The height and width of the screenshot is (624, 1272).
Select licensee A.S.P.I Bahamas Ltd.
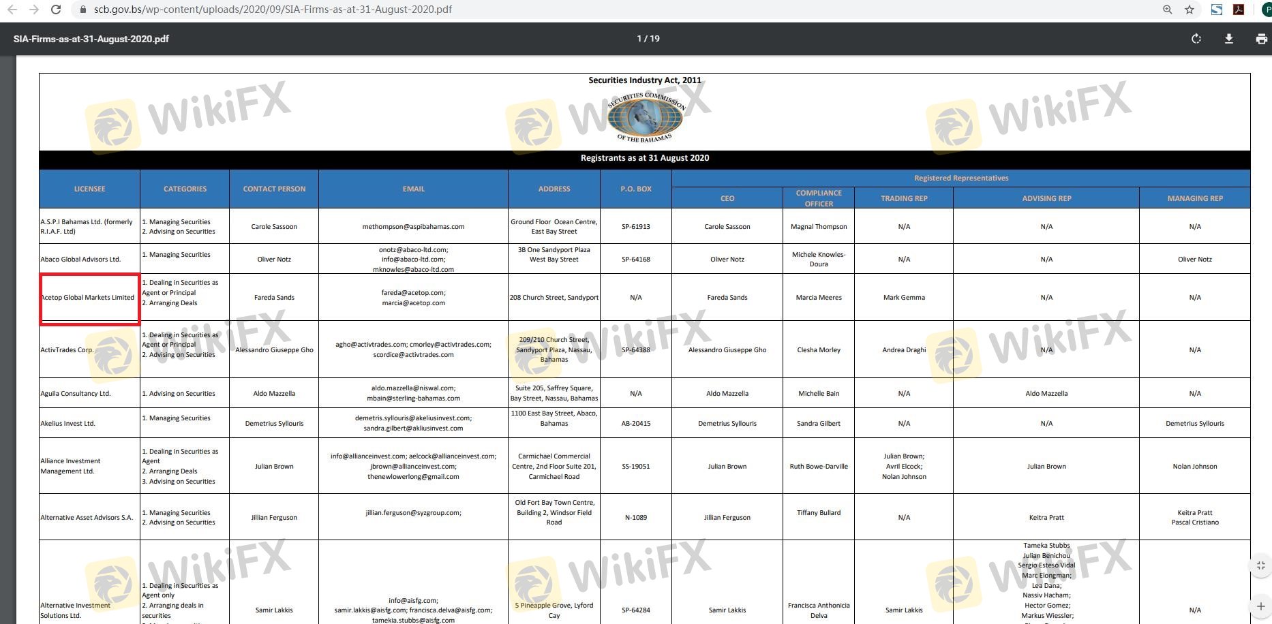pos(87,227)
